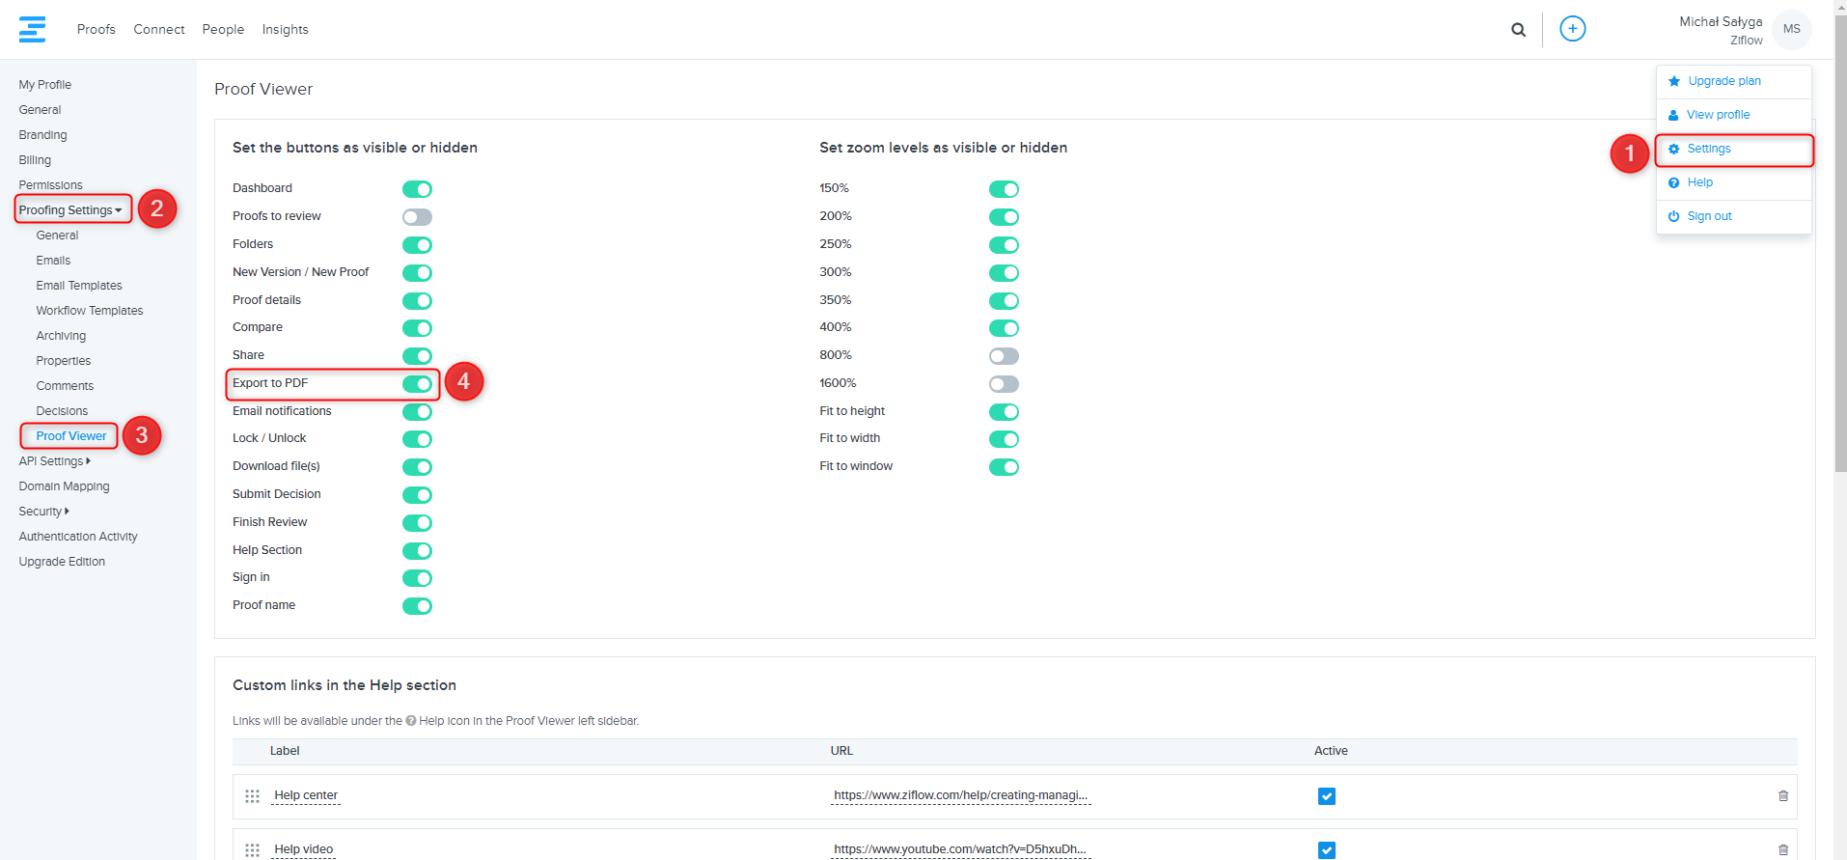1847x860 pixels.
Task: Select Sign out from the user menu
Action: pyautogui.click(x=1709, y=216)
